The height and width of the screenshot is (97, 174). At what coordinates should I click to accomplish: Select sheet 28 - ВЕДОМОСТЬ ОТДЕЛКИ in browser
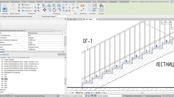click(x=11, y=72)
